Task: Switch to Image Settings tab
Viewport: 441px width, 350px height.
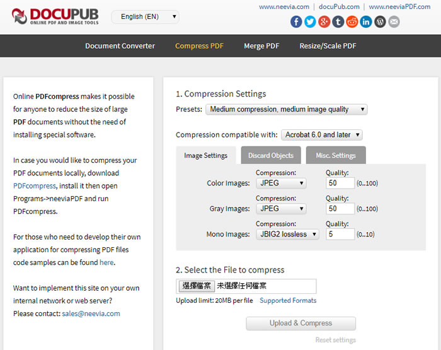Action: [206, 155]
